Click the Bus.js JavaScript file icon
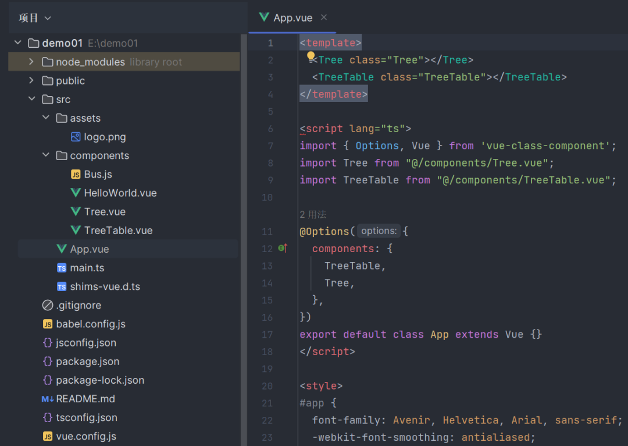 76,174
